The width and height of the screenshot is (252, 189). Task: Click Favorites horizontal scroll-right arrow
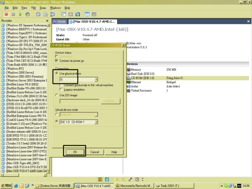pyautogui.click(x=45, y=175)
